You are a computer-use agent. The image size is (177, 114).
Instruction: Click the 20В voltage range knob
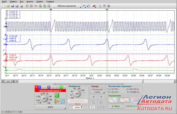44,99
